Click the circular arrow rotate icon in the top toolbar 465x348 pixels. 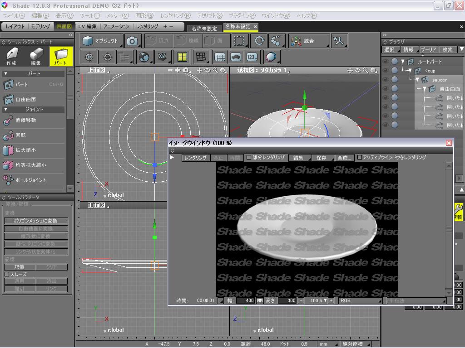(x=259, y=41)
